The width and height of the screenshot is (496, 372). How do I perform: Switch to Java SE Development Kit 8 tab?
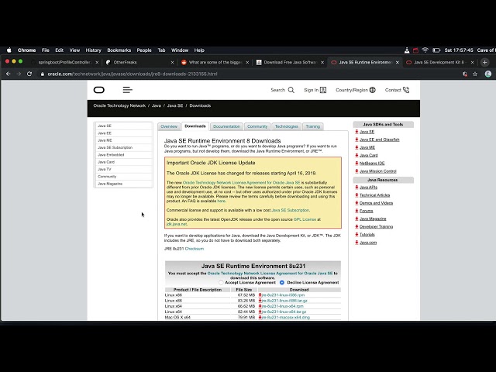(439, 62)
